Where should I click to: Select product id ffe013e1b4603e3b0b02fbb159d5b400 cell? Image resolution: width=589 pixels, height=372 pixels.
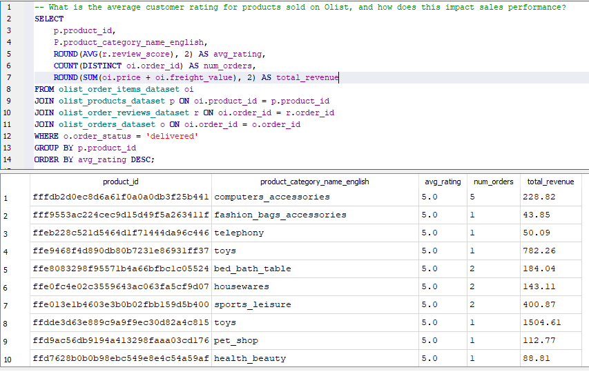pyautogui.click(x=121, y=305)
